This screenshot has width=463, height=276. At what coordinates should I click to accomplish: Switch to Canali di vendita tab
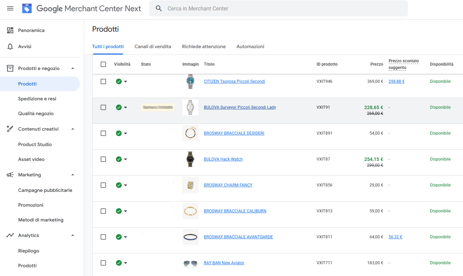point(153,46)
